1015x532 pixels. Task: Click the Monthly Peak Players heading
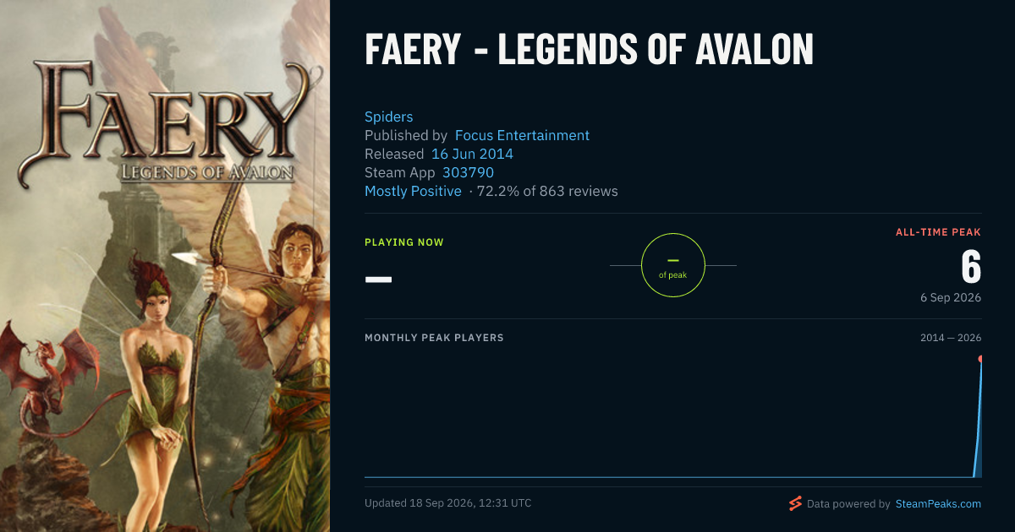click(434, 338)
